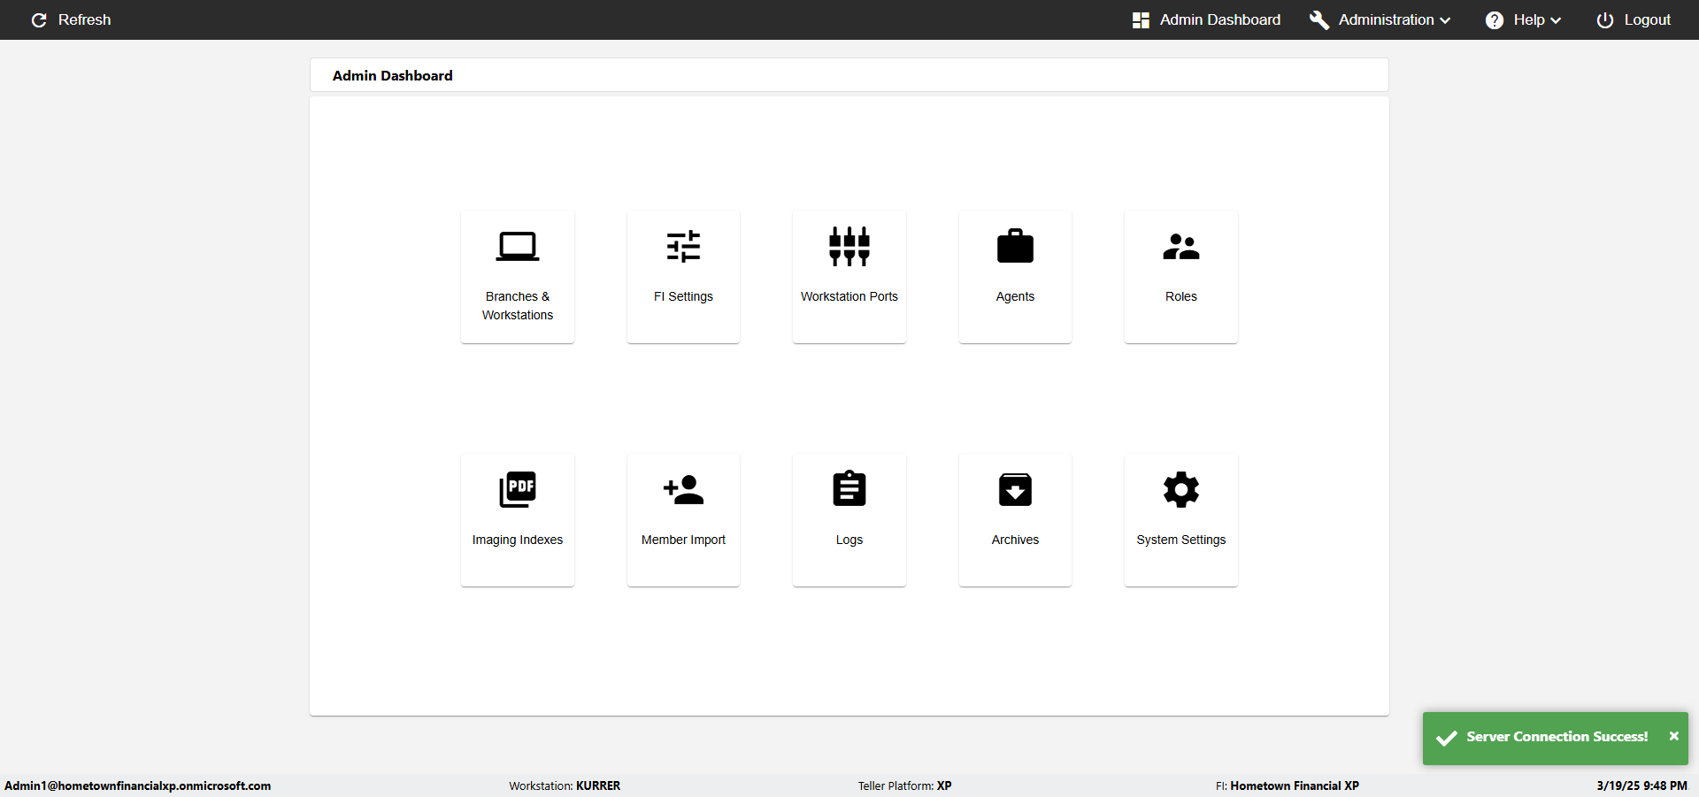Select the Roles label
Image resolution: width=1699 pixels, height=797 pixels.
point(1181,297)
